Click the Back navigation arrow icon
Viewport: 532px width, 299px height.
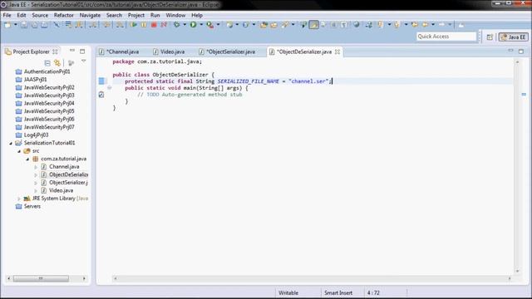425,25
